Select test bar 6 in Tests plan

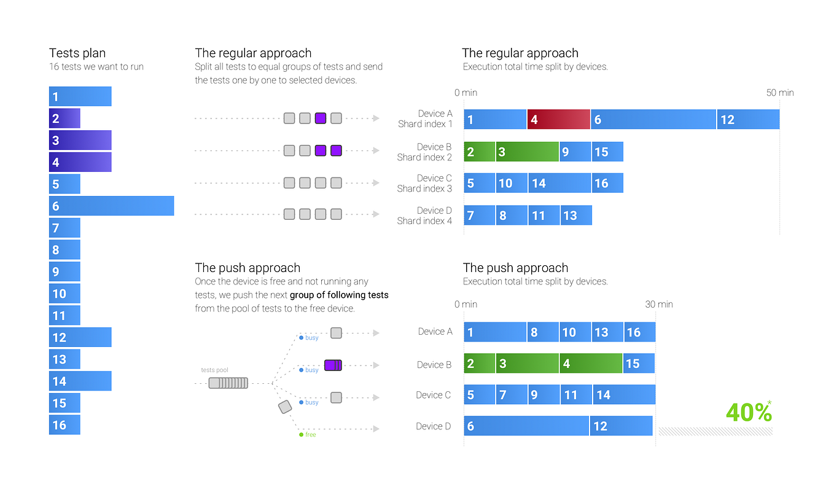pos(111,206)
